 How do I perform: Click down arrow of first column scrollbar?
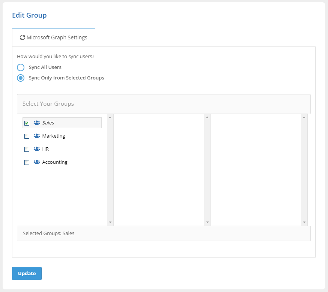tap(110, 222)
